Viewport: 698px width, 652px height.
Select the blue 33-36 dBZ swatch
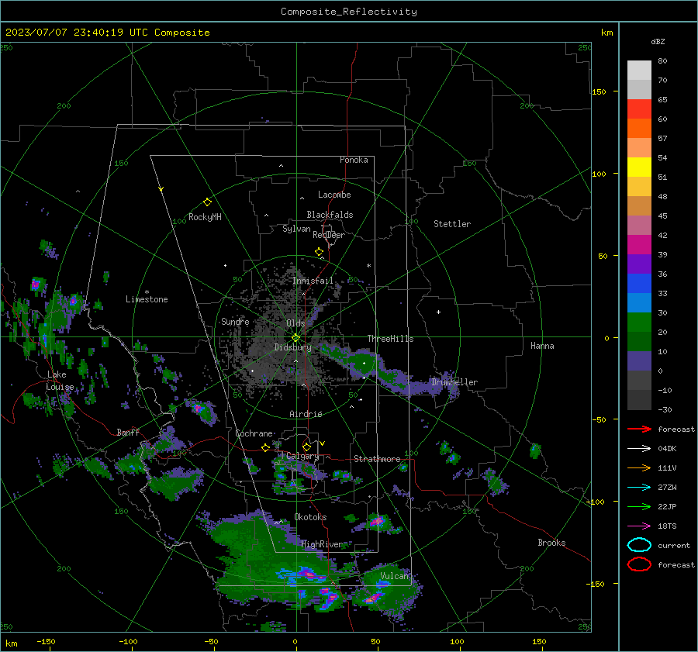(x=639, y=284)
